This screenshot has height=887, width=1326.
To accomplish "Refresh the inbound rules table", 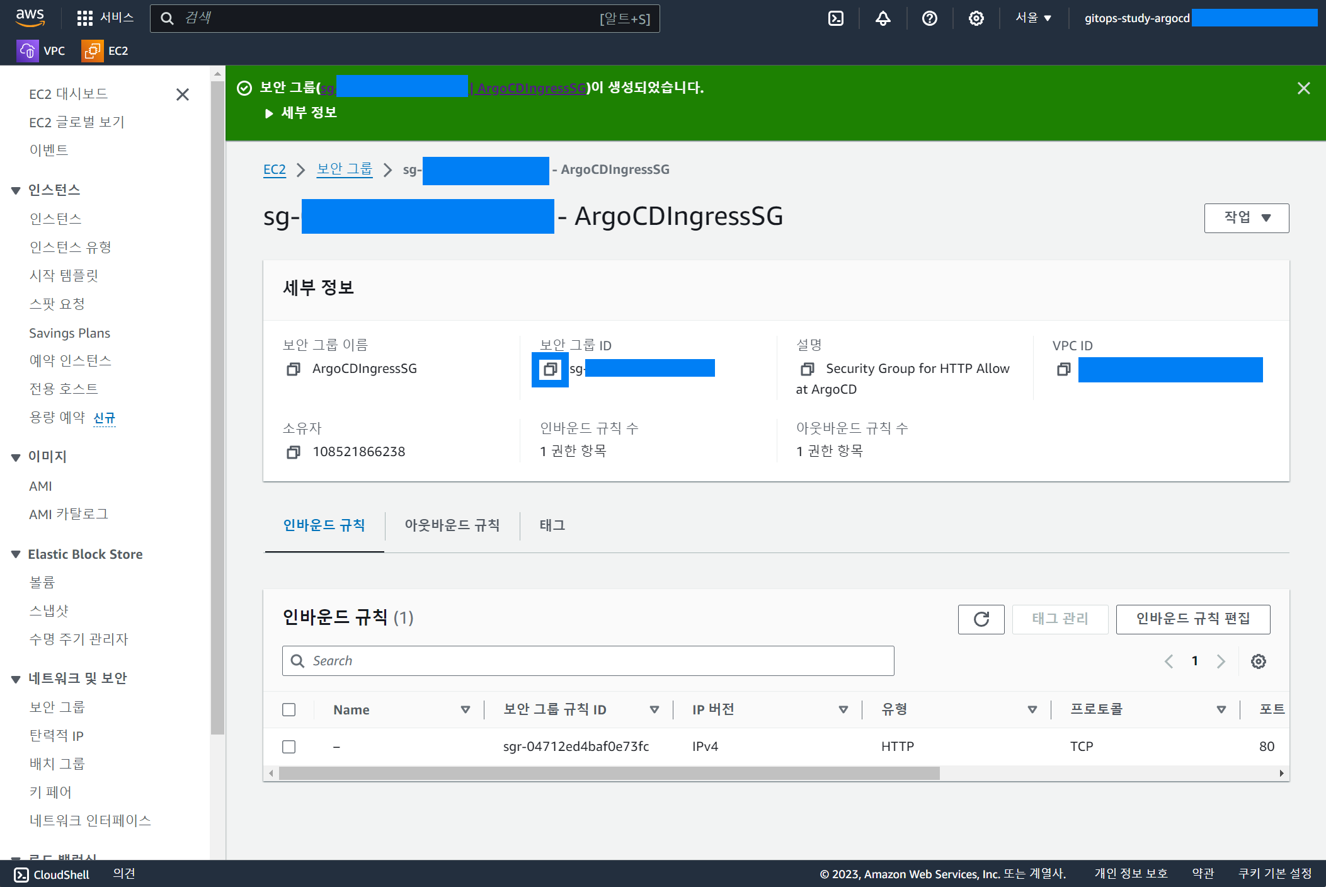I will [x=981, y=619].
